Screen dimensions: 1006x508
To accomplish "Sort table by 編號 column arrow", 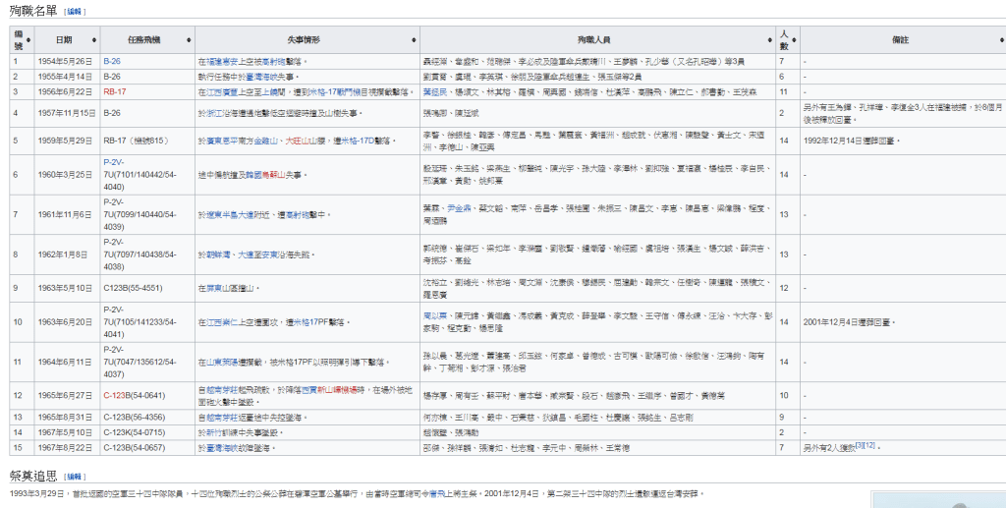I will (x=30, y=39).
